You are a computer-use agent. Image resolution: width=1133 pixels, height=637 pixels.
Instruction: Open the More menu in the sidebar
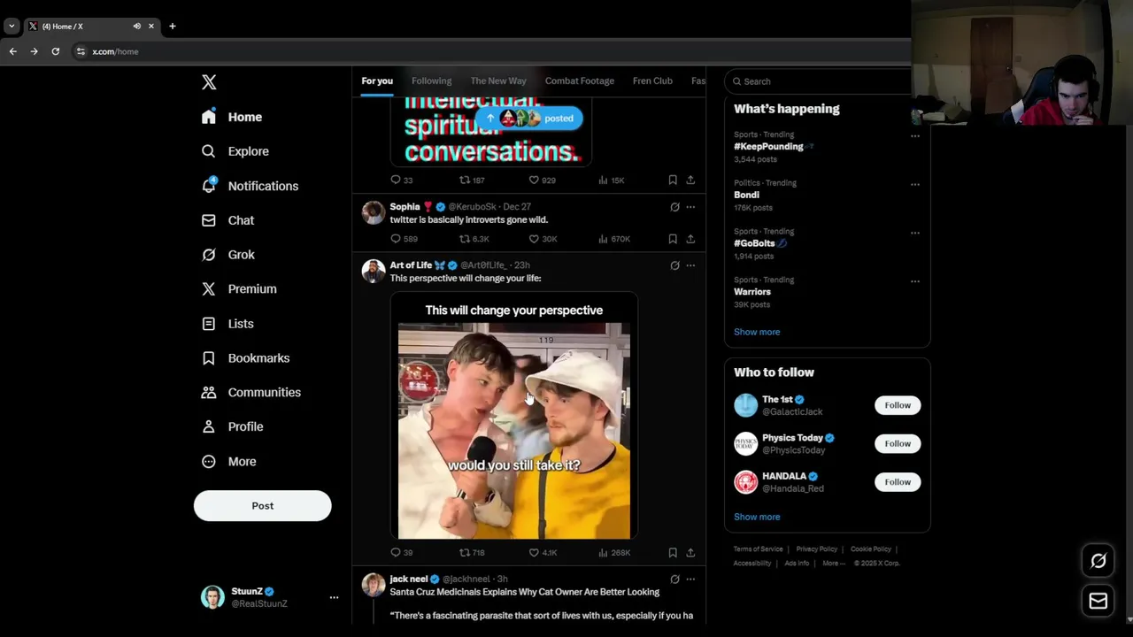[x=229, y=461]
